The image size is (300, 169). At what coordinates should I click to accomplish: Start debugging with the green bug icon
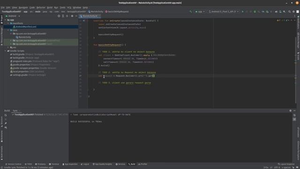point(255,12)
